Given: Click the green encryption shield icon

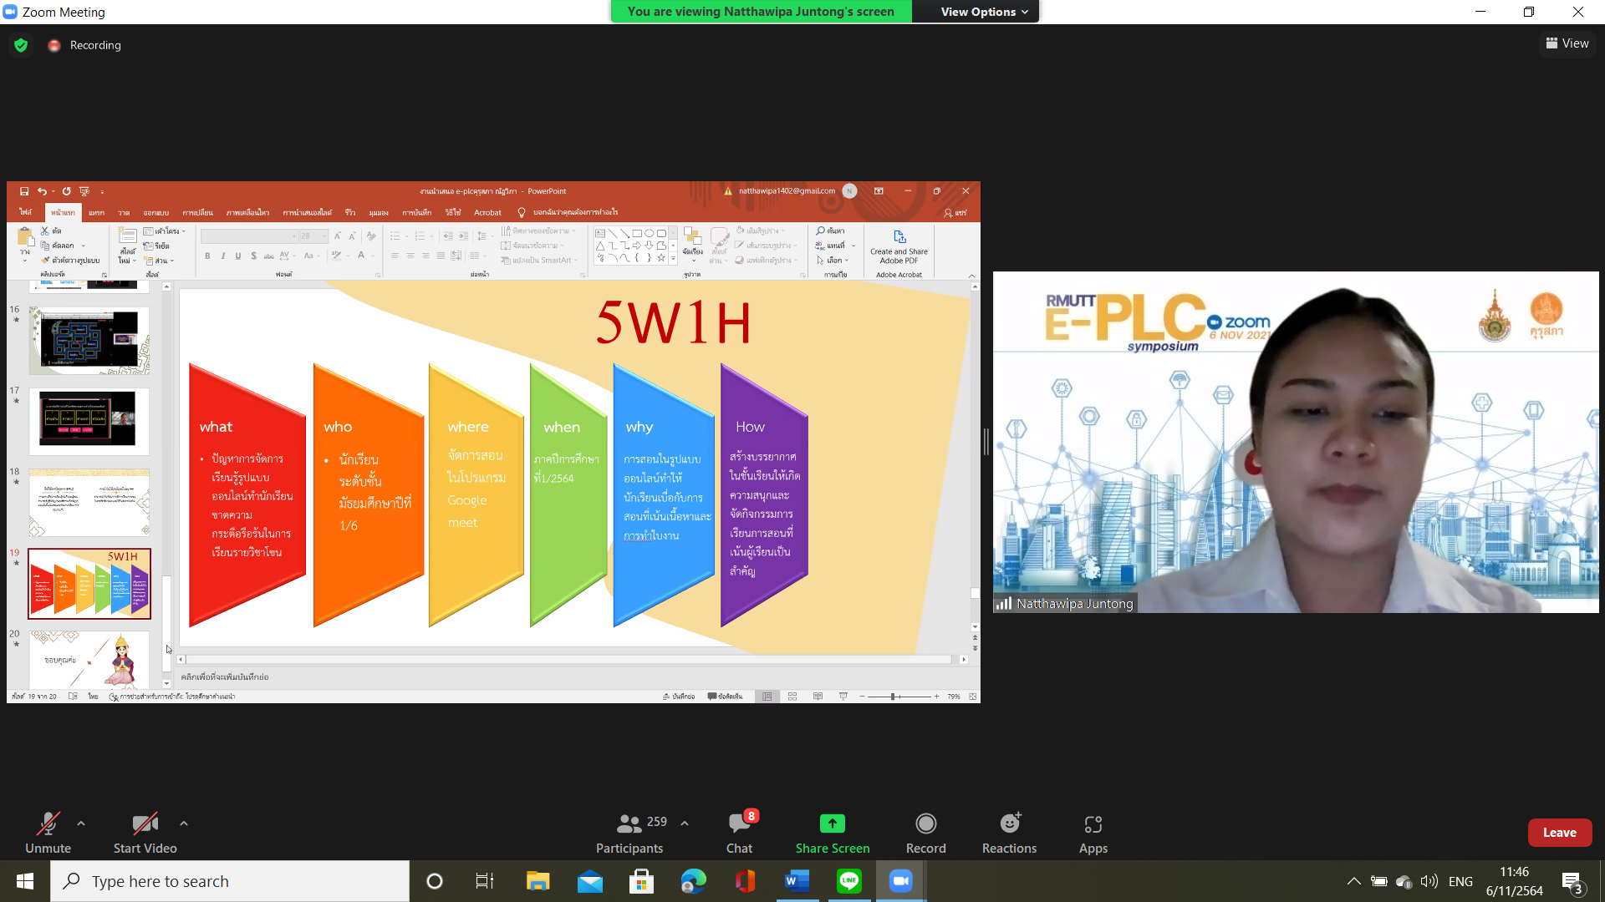Looking at the screenshot, I should point(21,45).
